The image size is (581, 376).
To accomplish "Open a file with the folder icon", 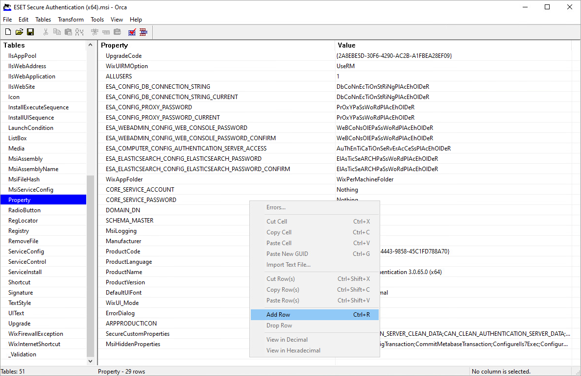I will coord(19,32).
